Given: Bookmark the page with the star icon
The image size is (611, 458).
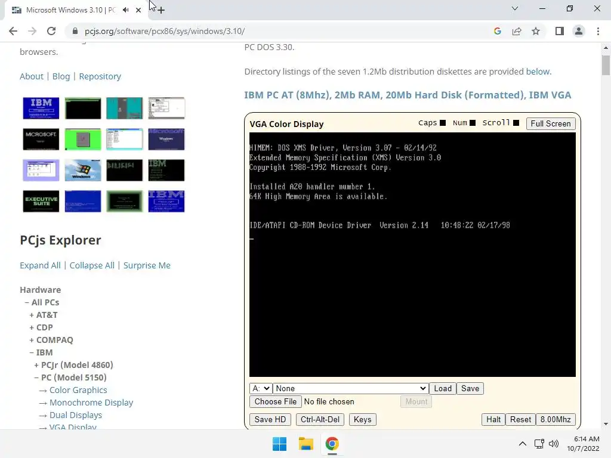Looking at the screenshot, I should tap(536, 31).
